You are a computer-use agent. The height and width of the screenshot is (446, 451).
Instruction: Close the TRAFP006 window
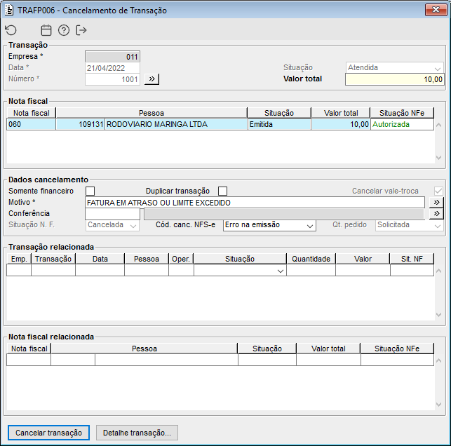[436, 10]
